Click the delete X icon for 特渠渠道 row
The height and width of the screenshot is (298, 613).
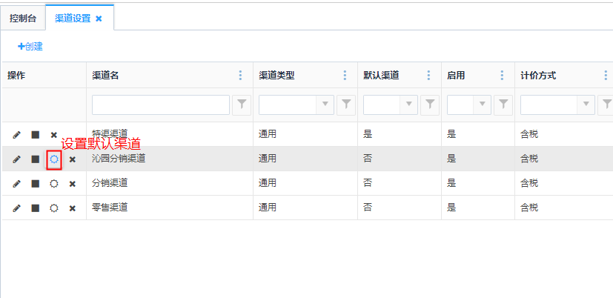[x=53, y=135]
